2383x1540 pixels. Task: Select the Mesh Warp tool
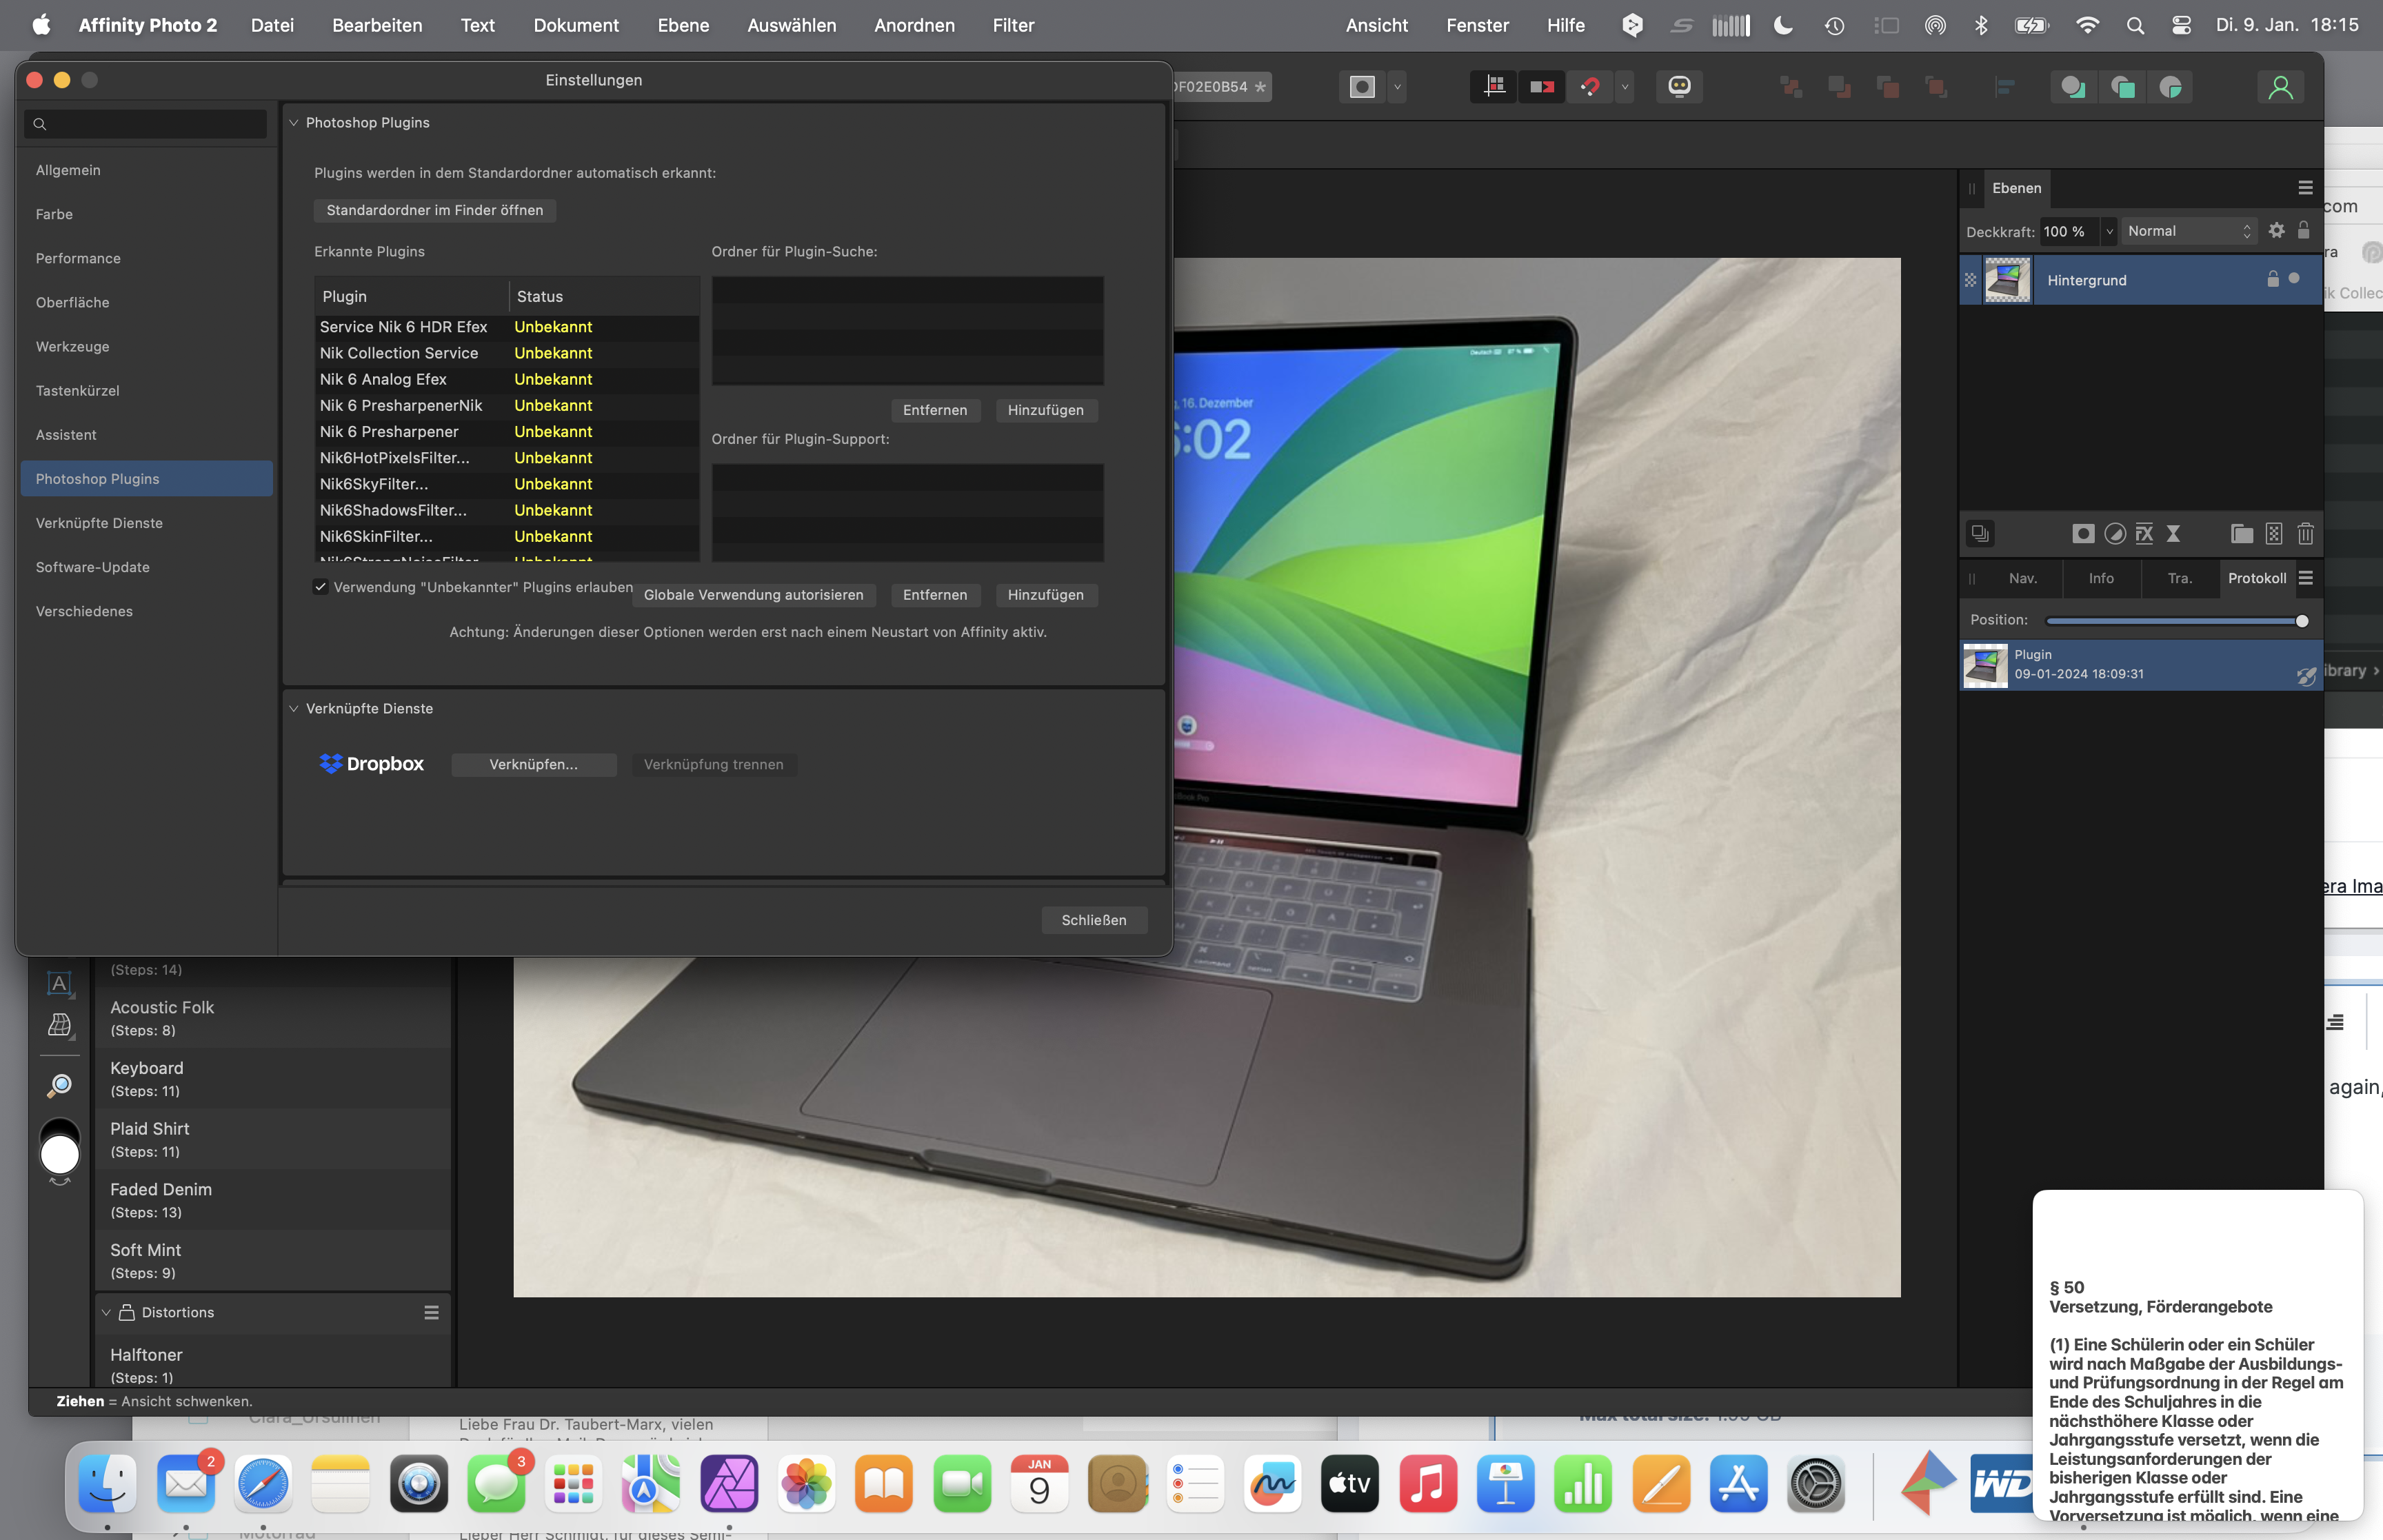click(59, 1025)
